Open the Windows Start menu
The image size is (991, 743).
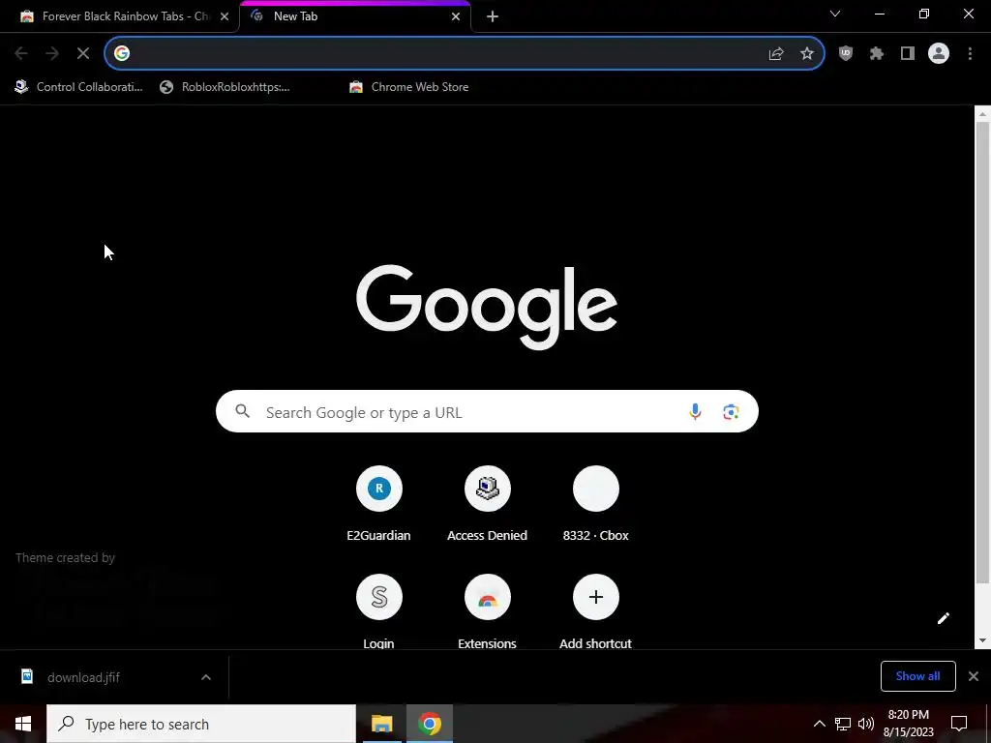23,724
